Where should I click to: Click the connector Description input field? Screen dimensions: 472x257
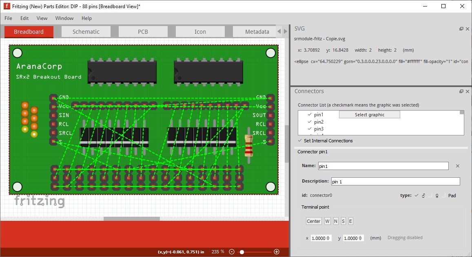[x=396, y=181]
